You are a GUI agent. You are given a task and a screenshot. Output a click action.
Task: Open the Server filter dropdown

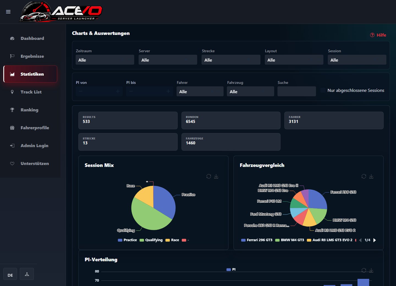[x=168, y=60]
